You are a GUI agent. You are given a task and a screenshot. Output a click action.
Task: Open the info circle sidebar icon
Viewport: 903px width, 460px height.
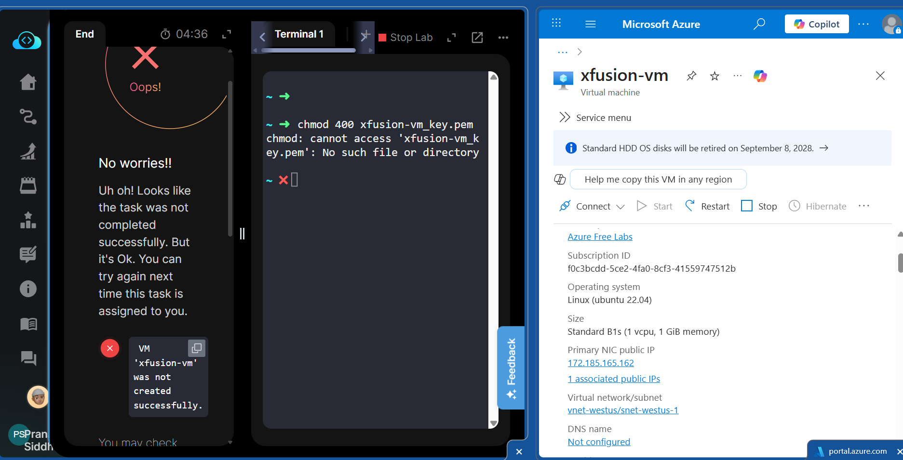pos(28,289)
